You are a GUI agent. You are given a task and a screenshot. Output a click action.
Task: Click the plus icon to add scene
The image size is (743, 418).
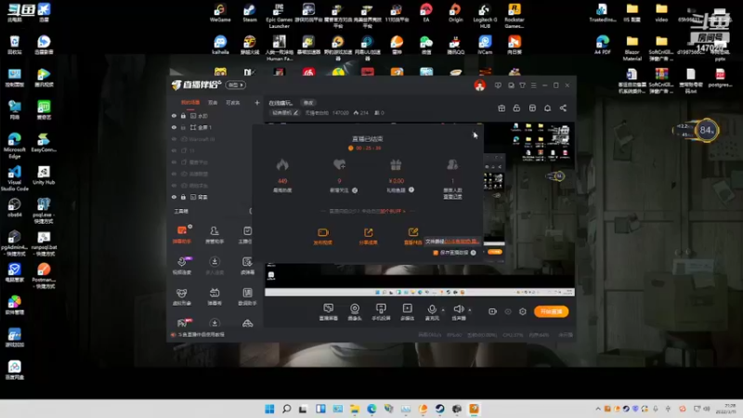coord(257,102)
